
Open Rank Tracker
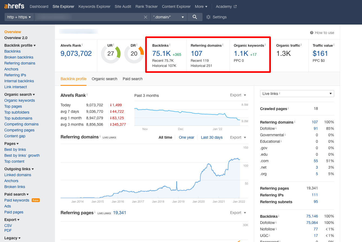(x=147, y=6)
